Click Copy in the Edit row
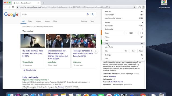This screenshot has width=172, height=96. tap(133, 51)
